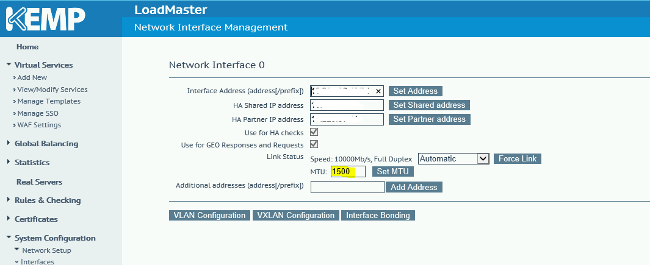Click Set Partner address button
Image resolution: width=650 pixels, height=265 pixels.
click(430, 119)
